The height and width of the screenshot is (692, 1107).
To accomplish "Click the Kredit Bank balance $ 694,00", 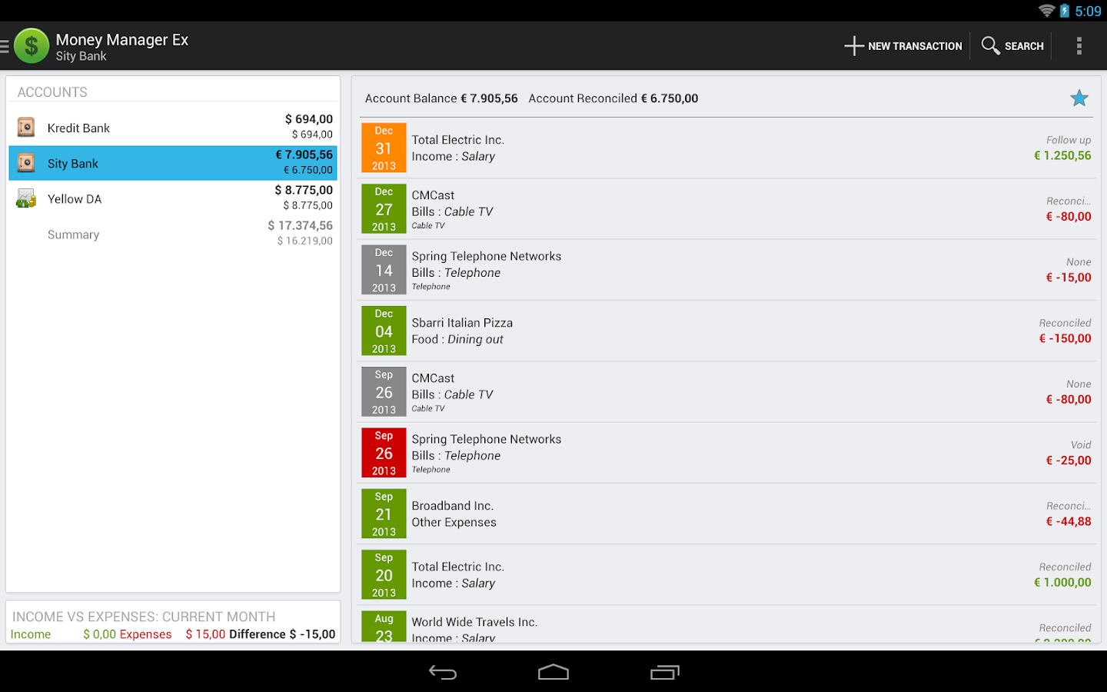I will click(309, 119).
